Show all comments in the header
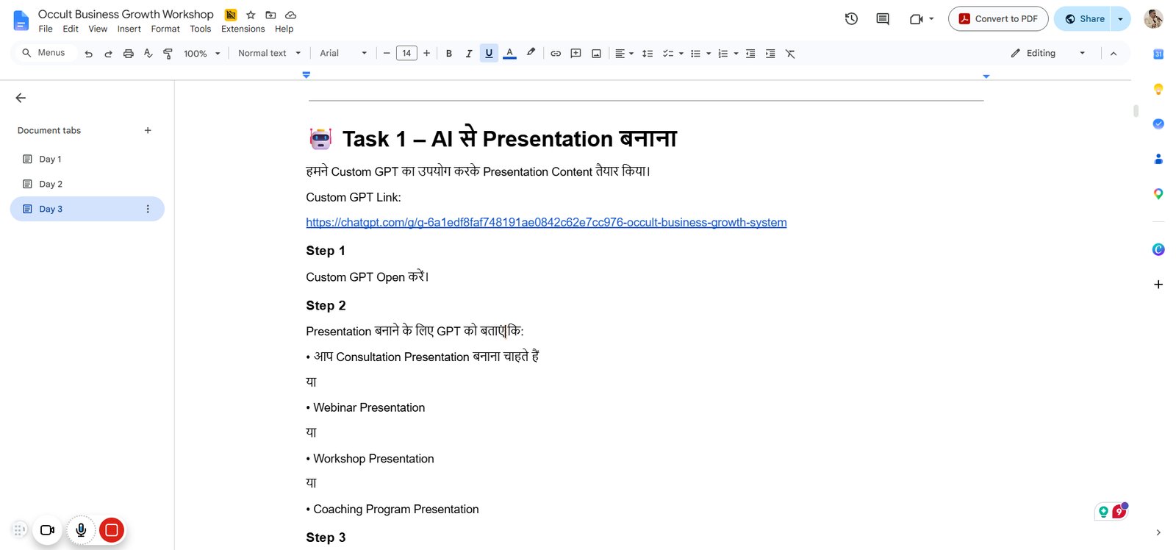Screen dimensions: 1176x550 tap(883, 19)
